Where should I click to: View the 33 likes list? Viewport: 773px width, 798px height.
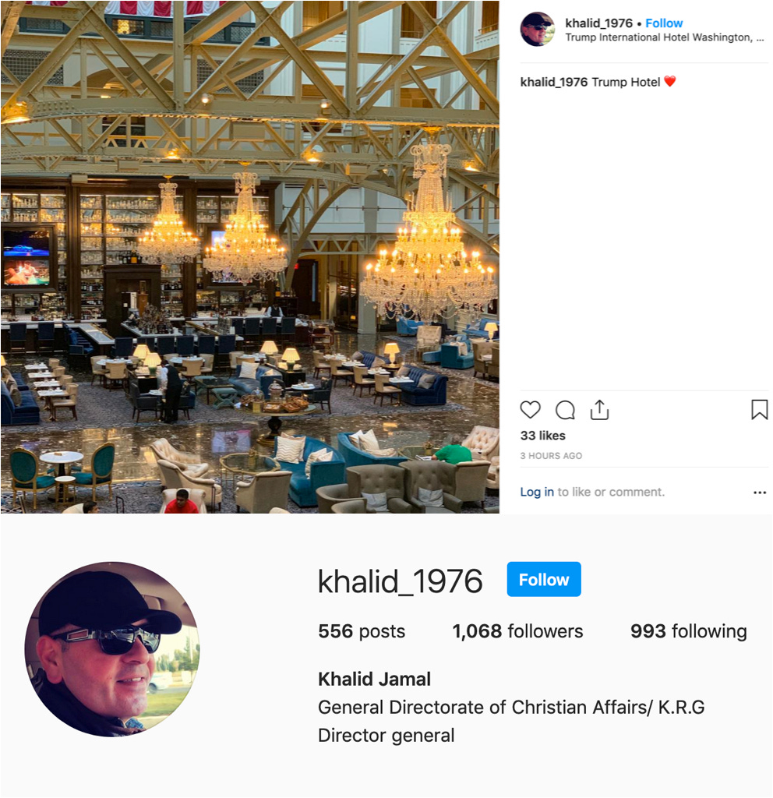(x=542, y=436)
